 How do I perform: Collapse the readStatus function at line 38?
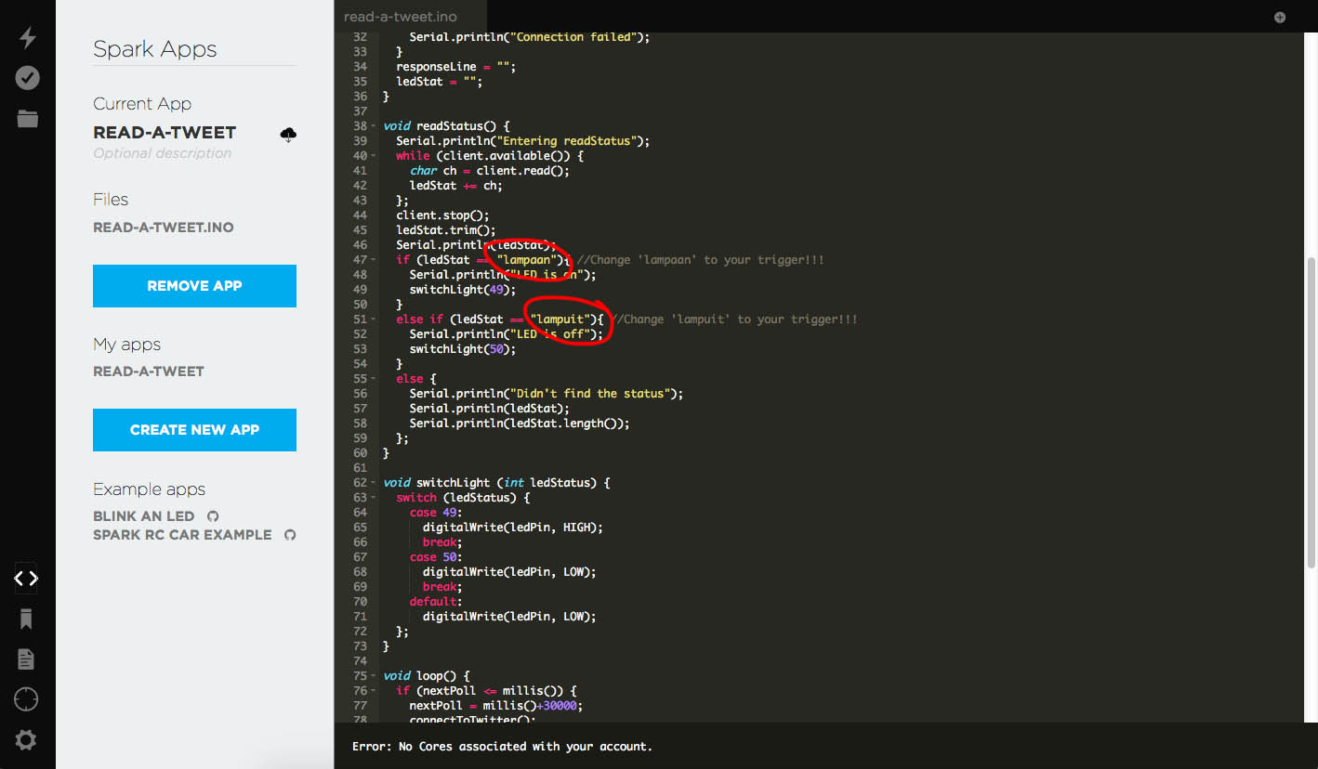pos(375,125)
